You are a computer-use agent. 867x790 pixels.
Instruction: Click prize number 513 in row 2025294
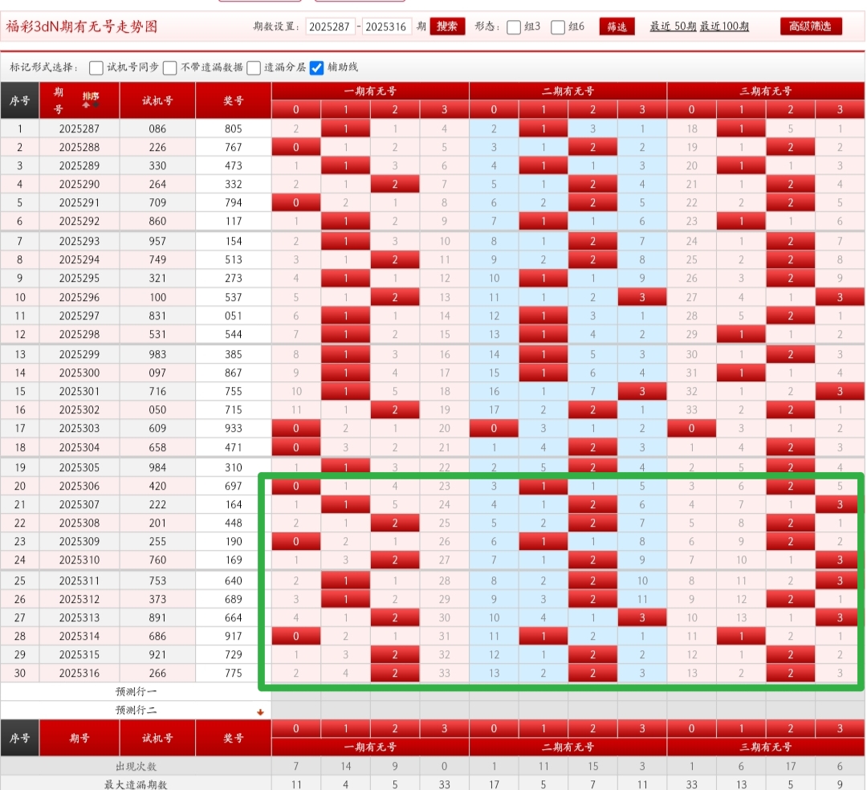click(234, 260)
